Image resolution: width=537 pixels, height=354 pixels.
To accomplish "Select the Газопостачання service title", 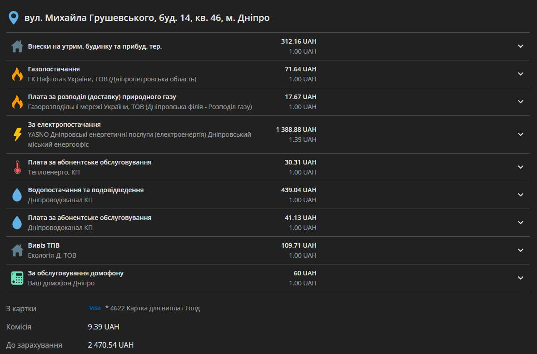I will click(x=54, y=69).
